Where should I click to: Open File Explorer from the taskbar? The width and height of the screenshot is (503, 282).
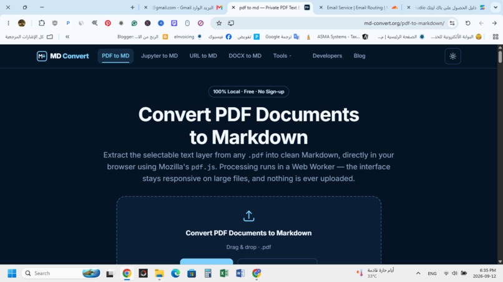pyautogui.click(x=159, y=273)
